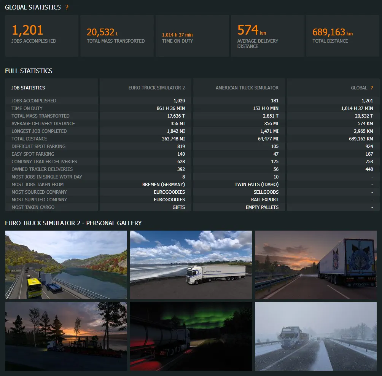The height and width of the screenshot is (376, 382).
Task: Click the Most Sourced Company row label
Action: click(39, 192)
